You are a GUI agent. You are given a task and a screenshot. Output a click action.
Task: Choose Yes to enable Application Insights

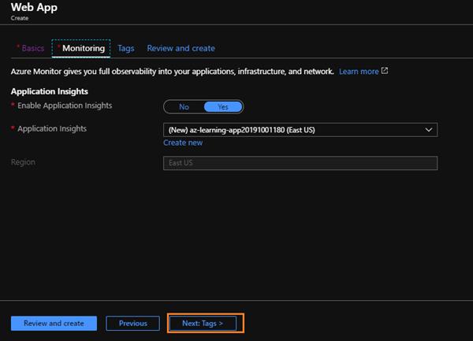223,106
